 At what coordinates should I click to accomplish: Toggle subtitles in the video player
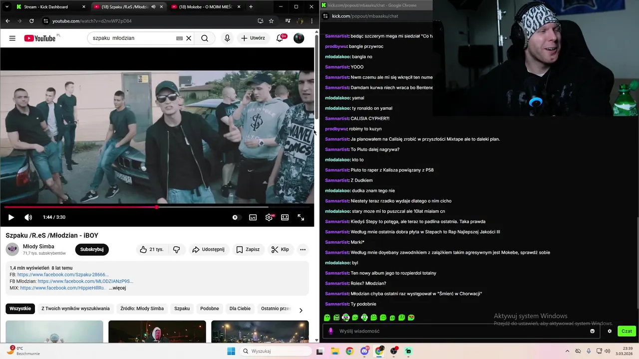pos(253,217)
